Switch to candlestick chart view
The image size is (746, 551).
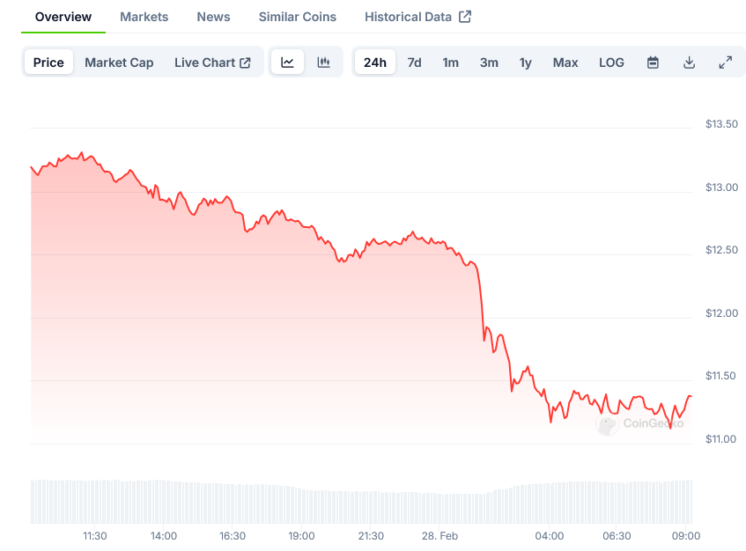pos(323,62)
